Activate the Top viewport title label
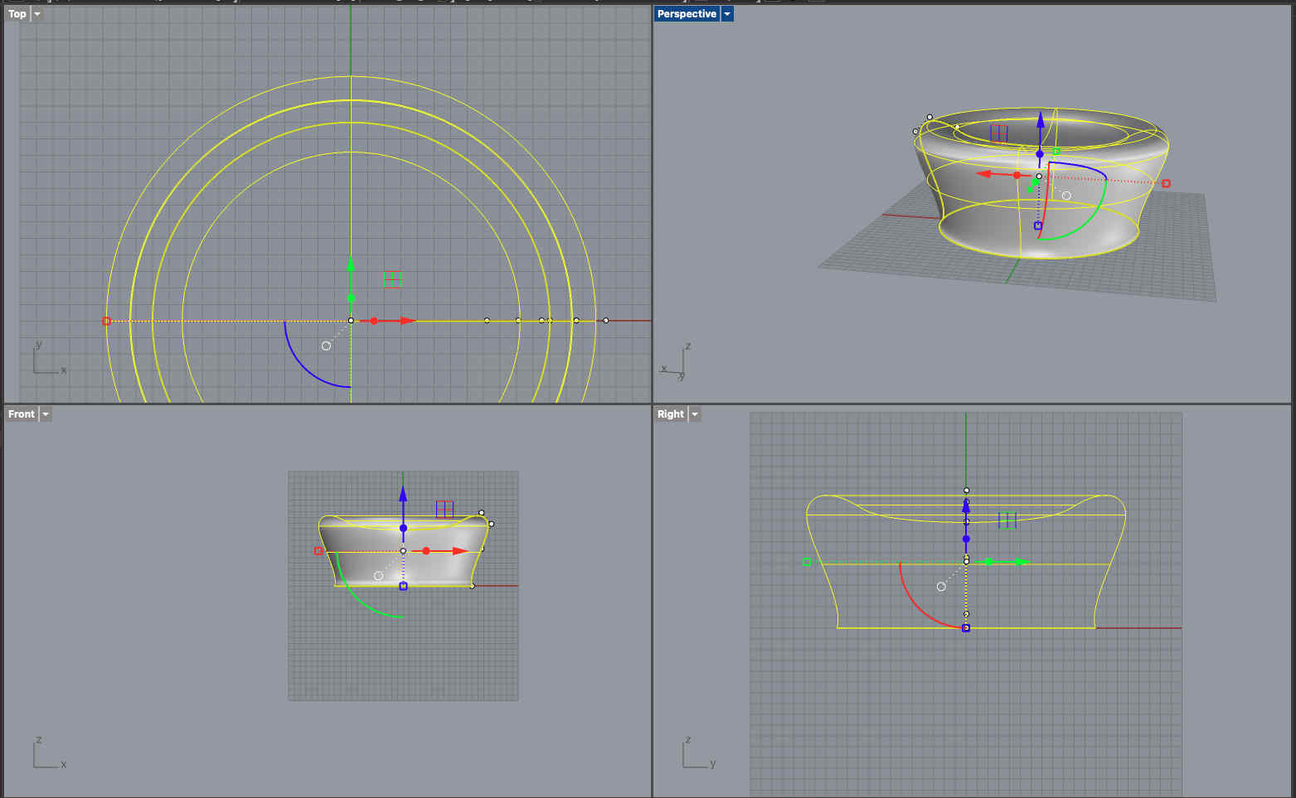 [x=17, y=14]
